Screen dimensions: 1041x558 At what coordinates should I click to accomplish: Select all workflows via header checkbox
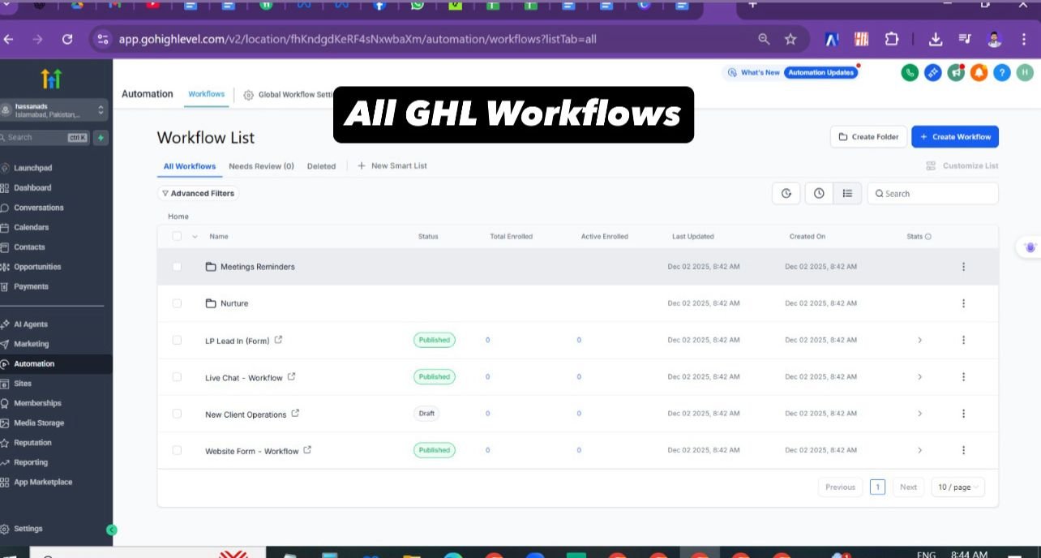[x=177, y=237]
